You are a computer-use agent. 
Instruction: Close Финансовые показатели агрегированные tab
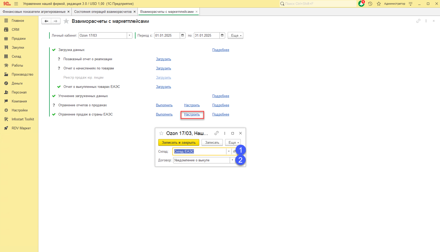pos(68,12)
